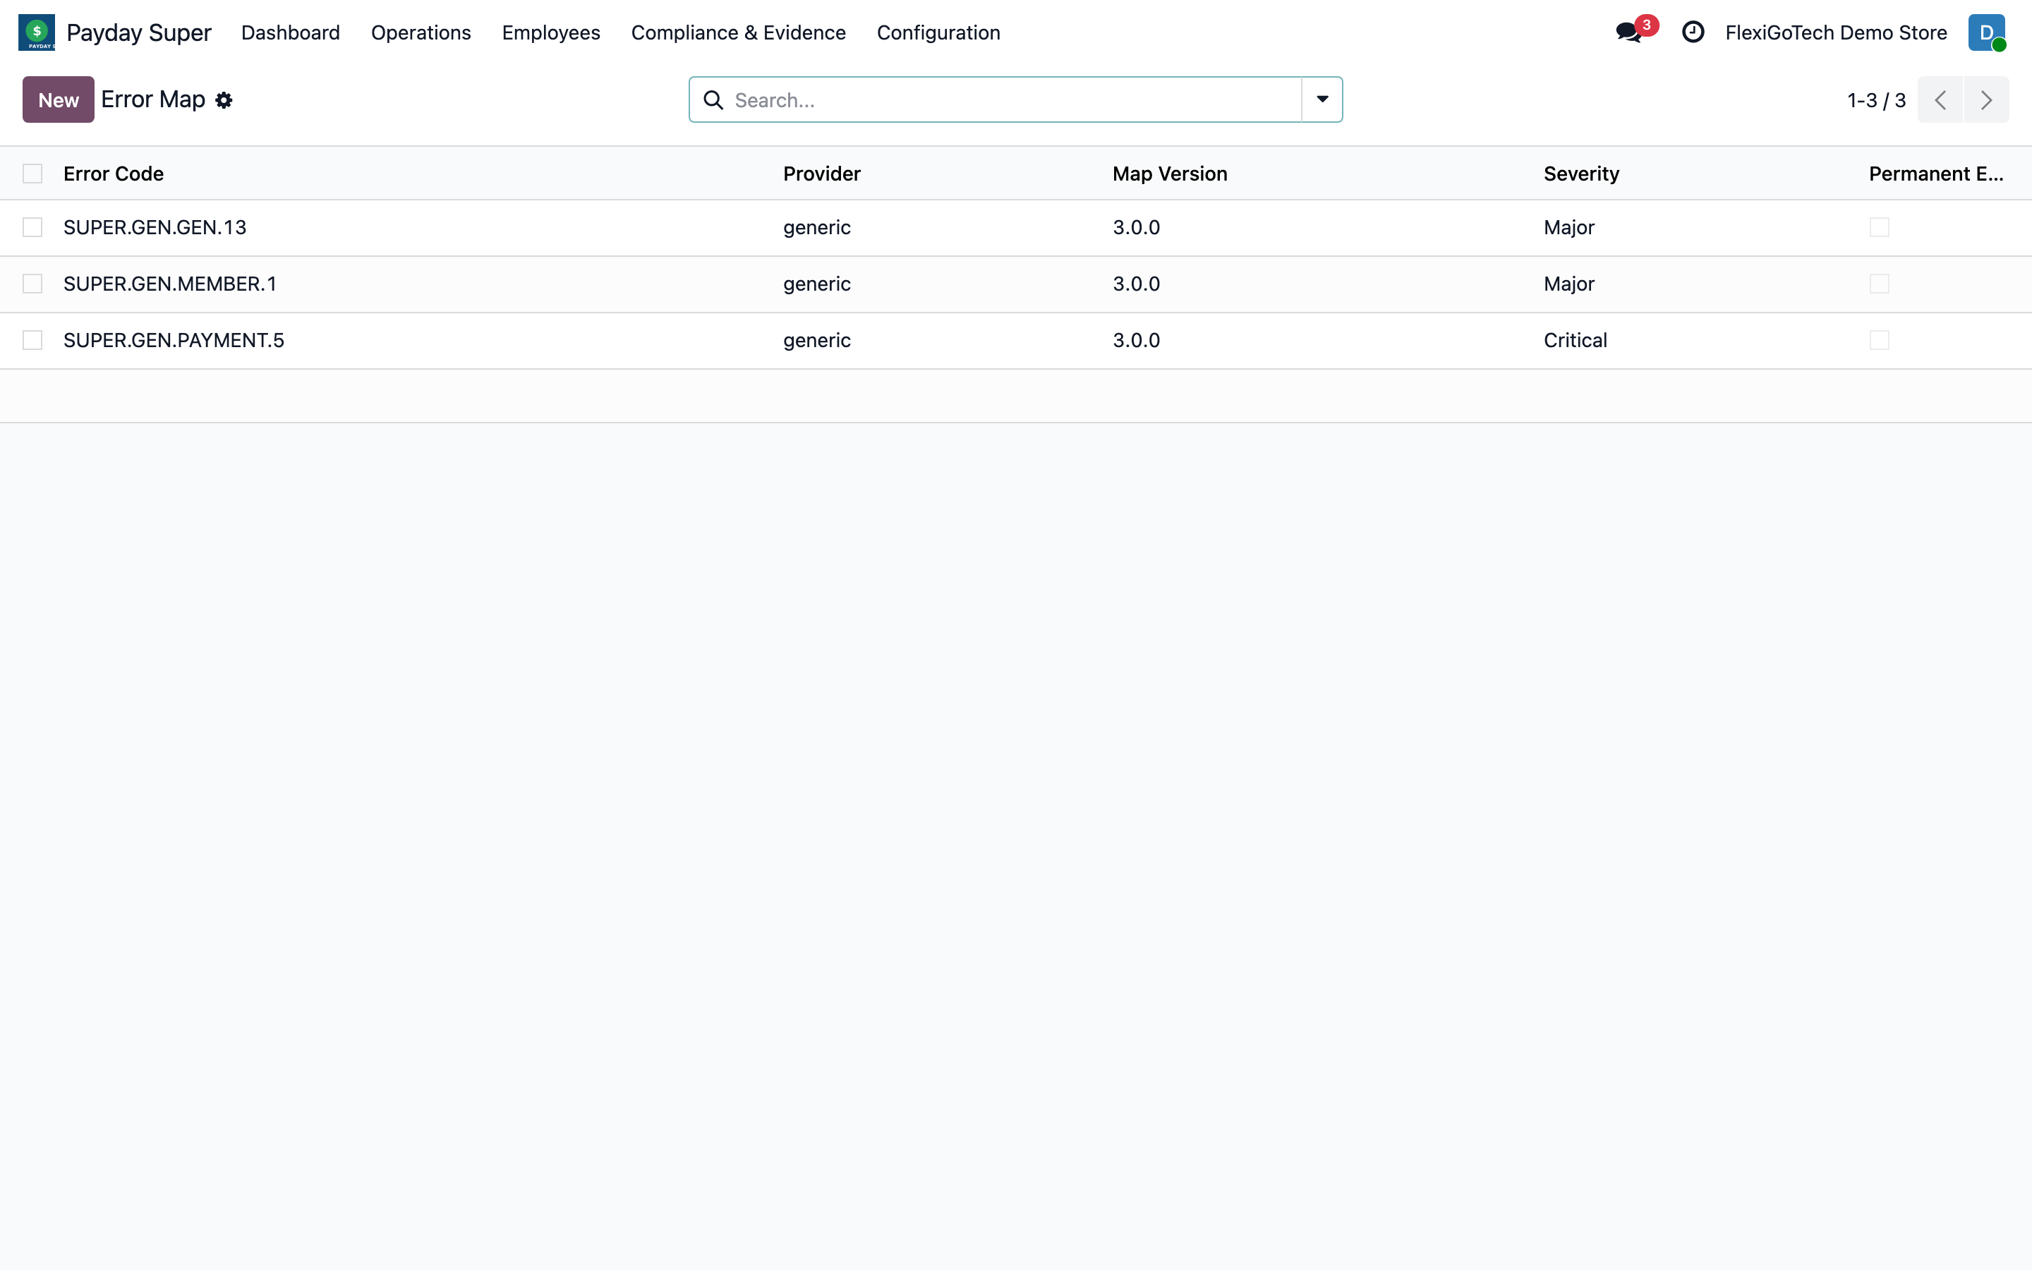Viewport: 2032px width, 1270px height.
Task: Click generic provider in SUPER.GEN.GEN.13 row
Action: (816, 228)
